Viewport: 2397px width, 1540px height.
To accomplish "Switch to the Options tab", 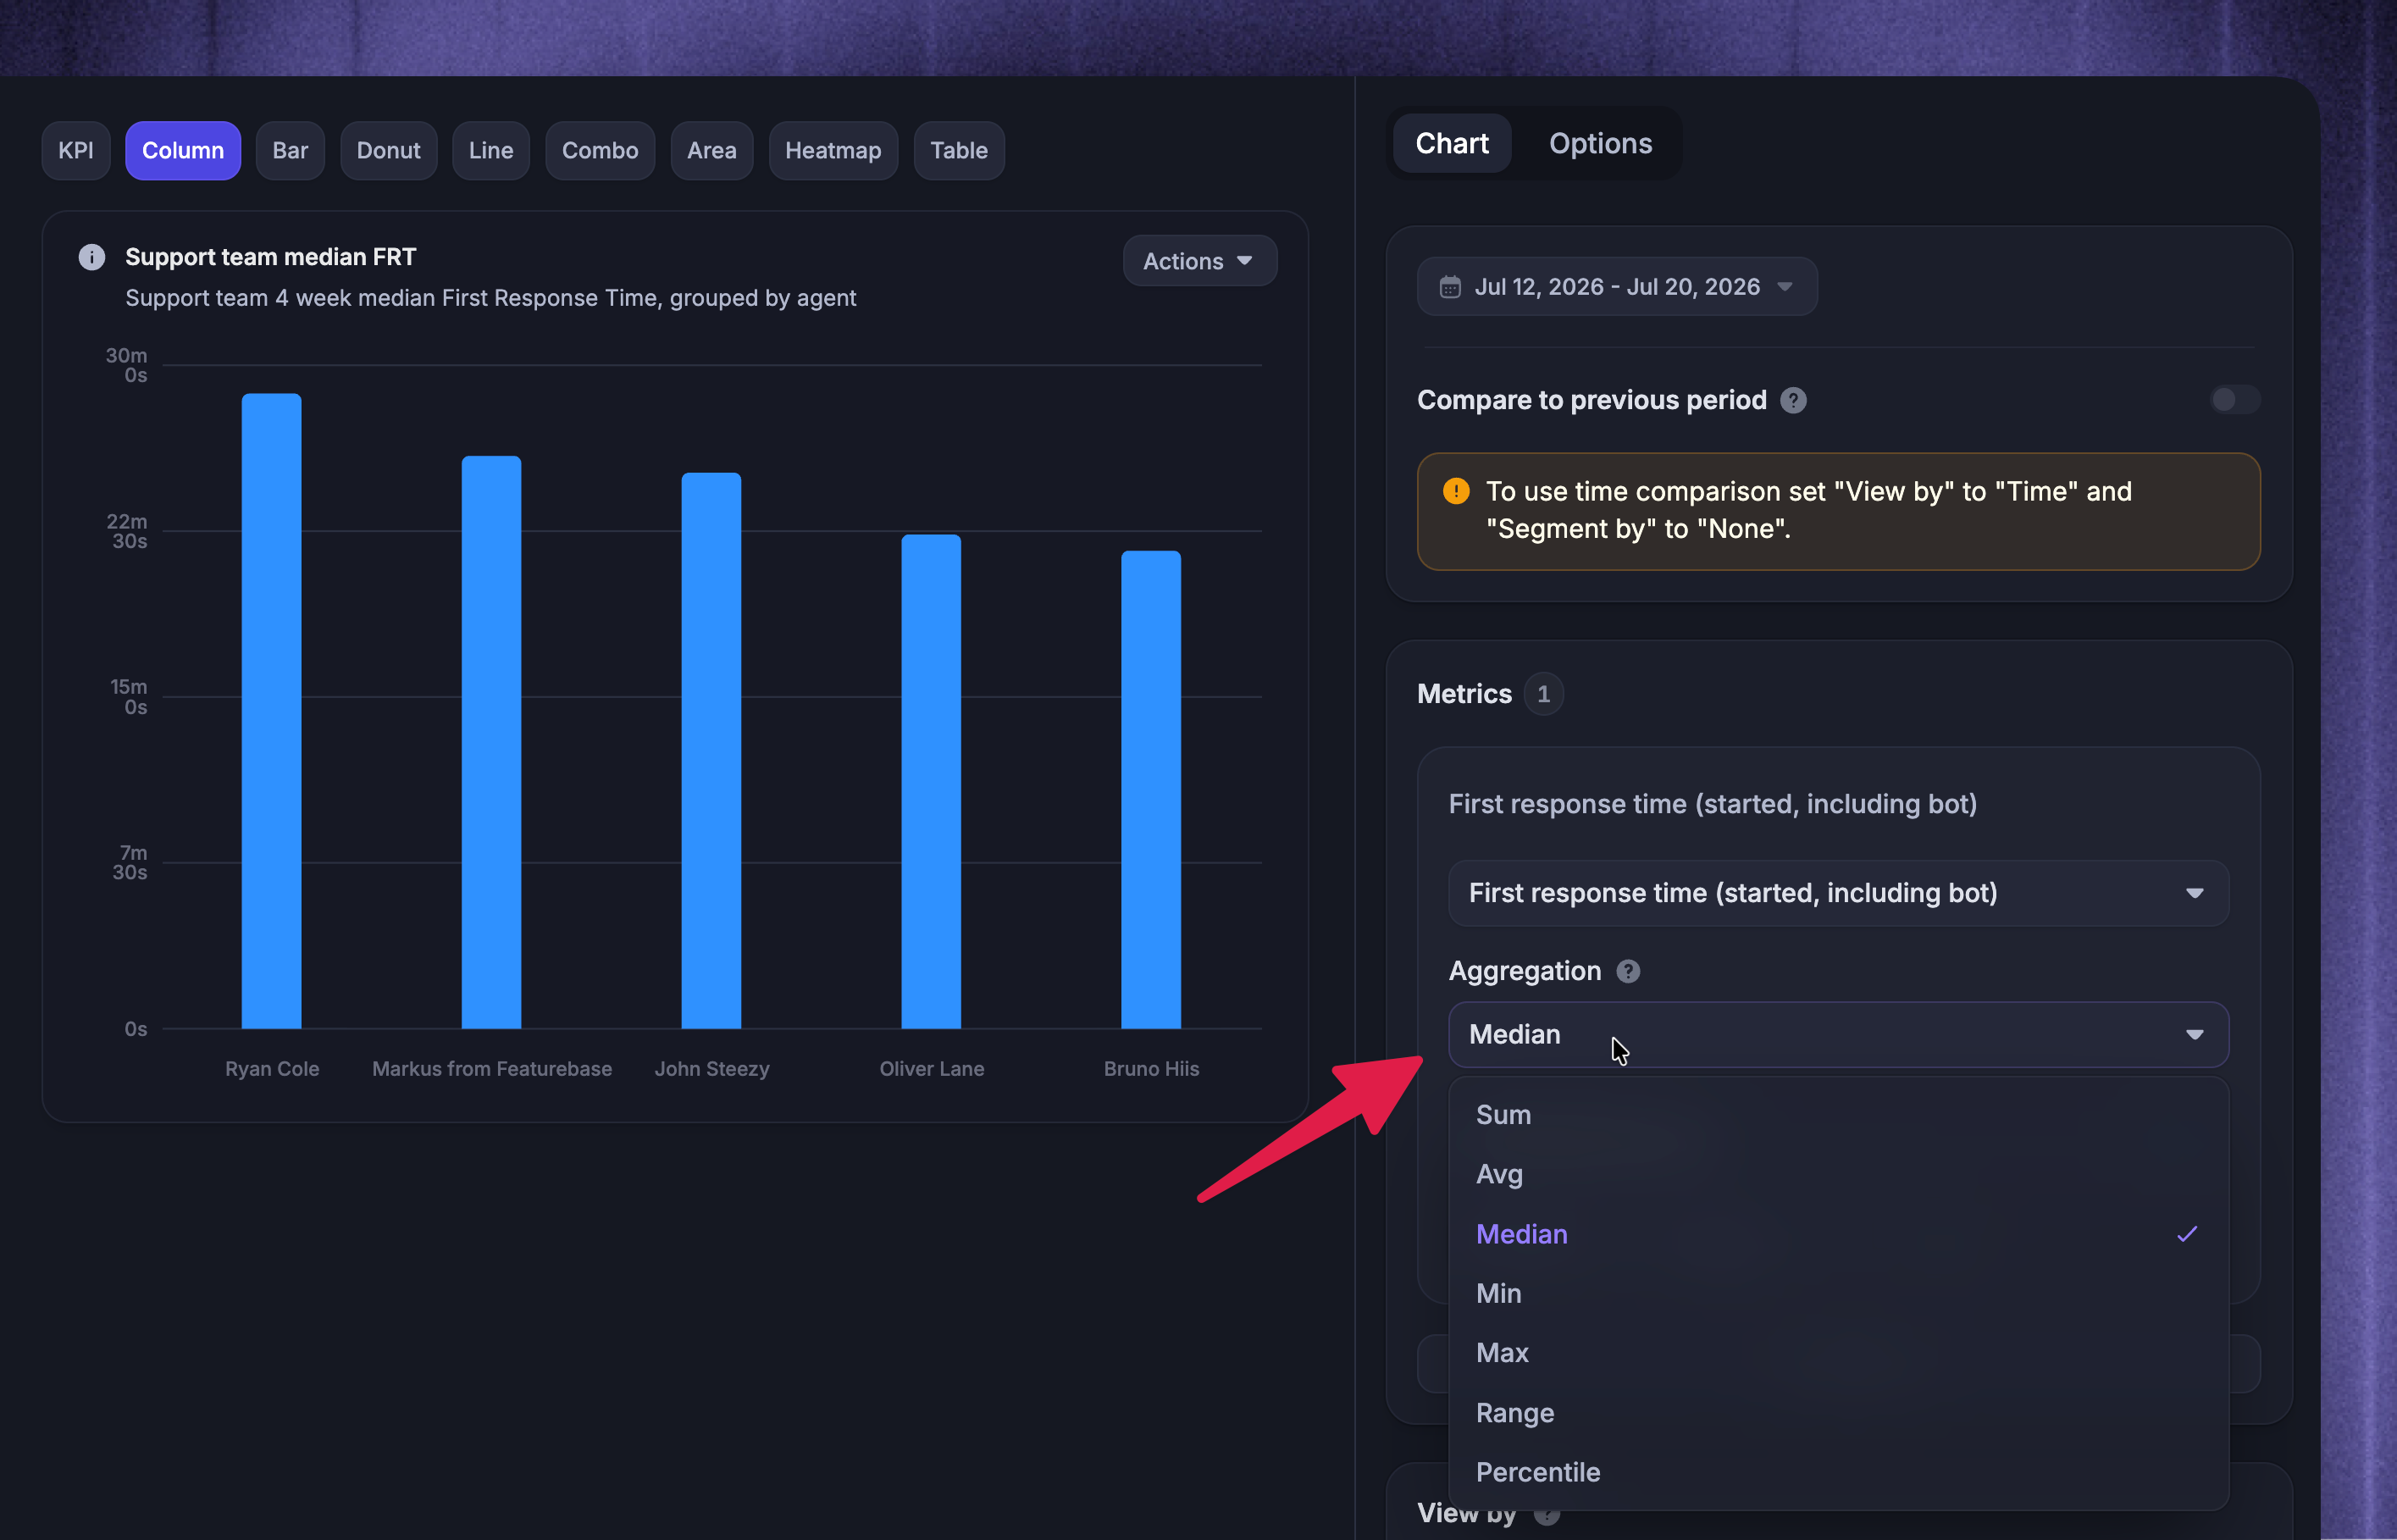I will (1600, 144).
